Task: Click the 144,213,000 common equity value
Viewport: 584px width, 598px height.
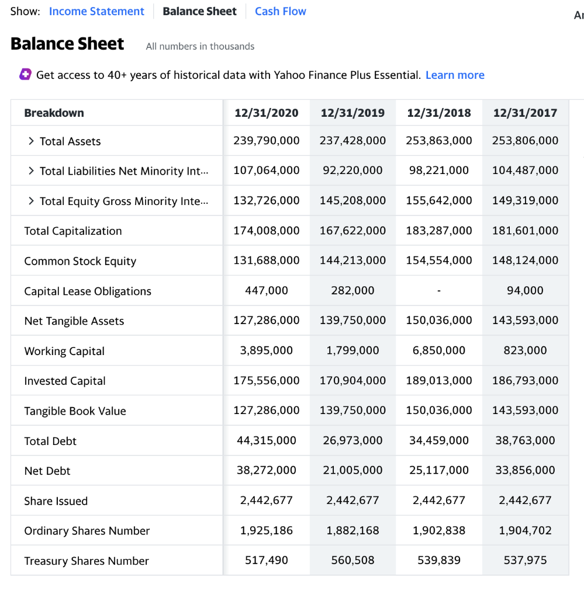Action: (353, 260)
